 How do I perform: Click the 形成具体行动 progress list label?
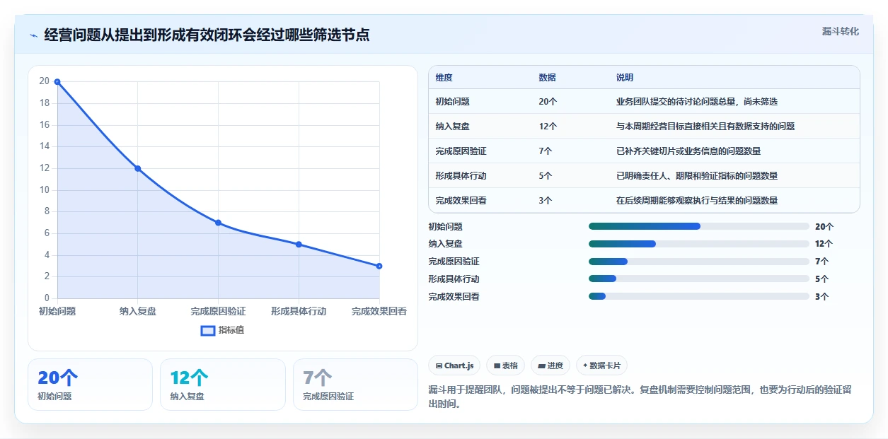(x=454, y=279)
